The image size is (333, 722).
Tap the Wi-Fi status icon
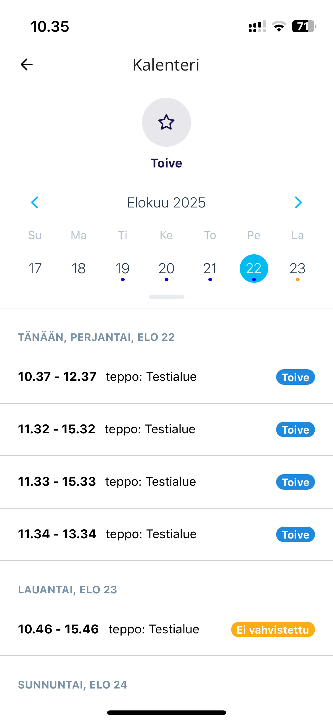point(279,26)
